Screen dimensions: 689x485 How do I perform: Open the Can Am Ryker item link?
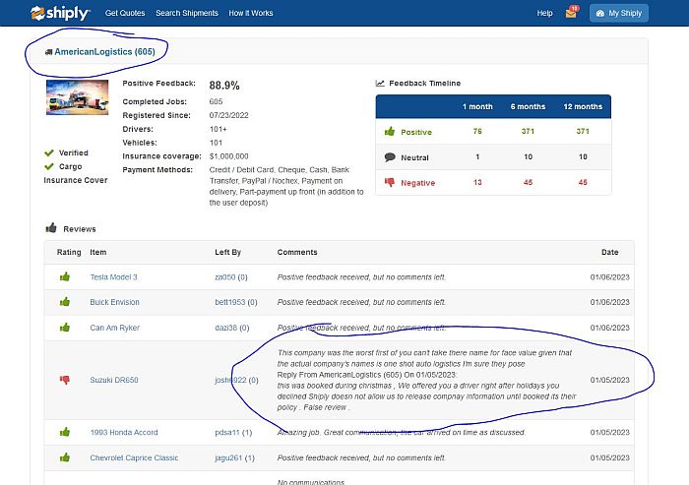coord(115,328)
